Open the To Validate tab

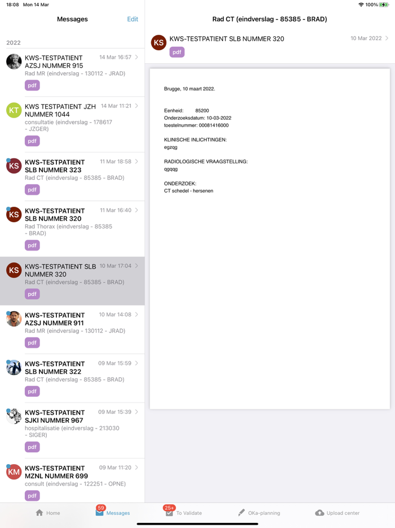(183, 513)
